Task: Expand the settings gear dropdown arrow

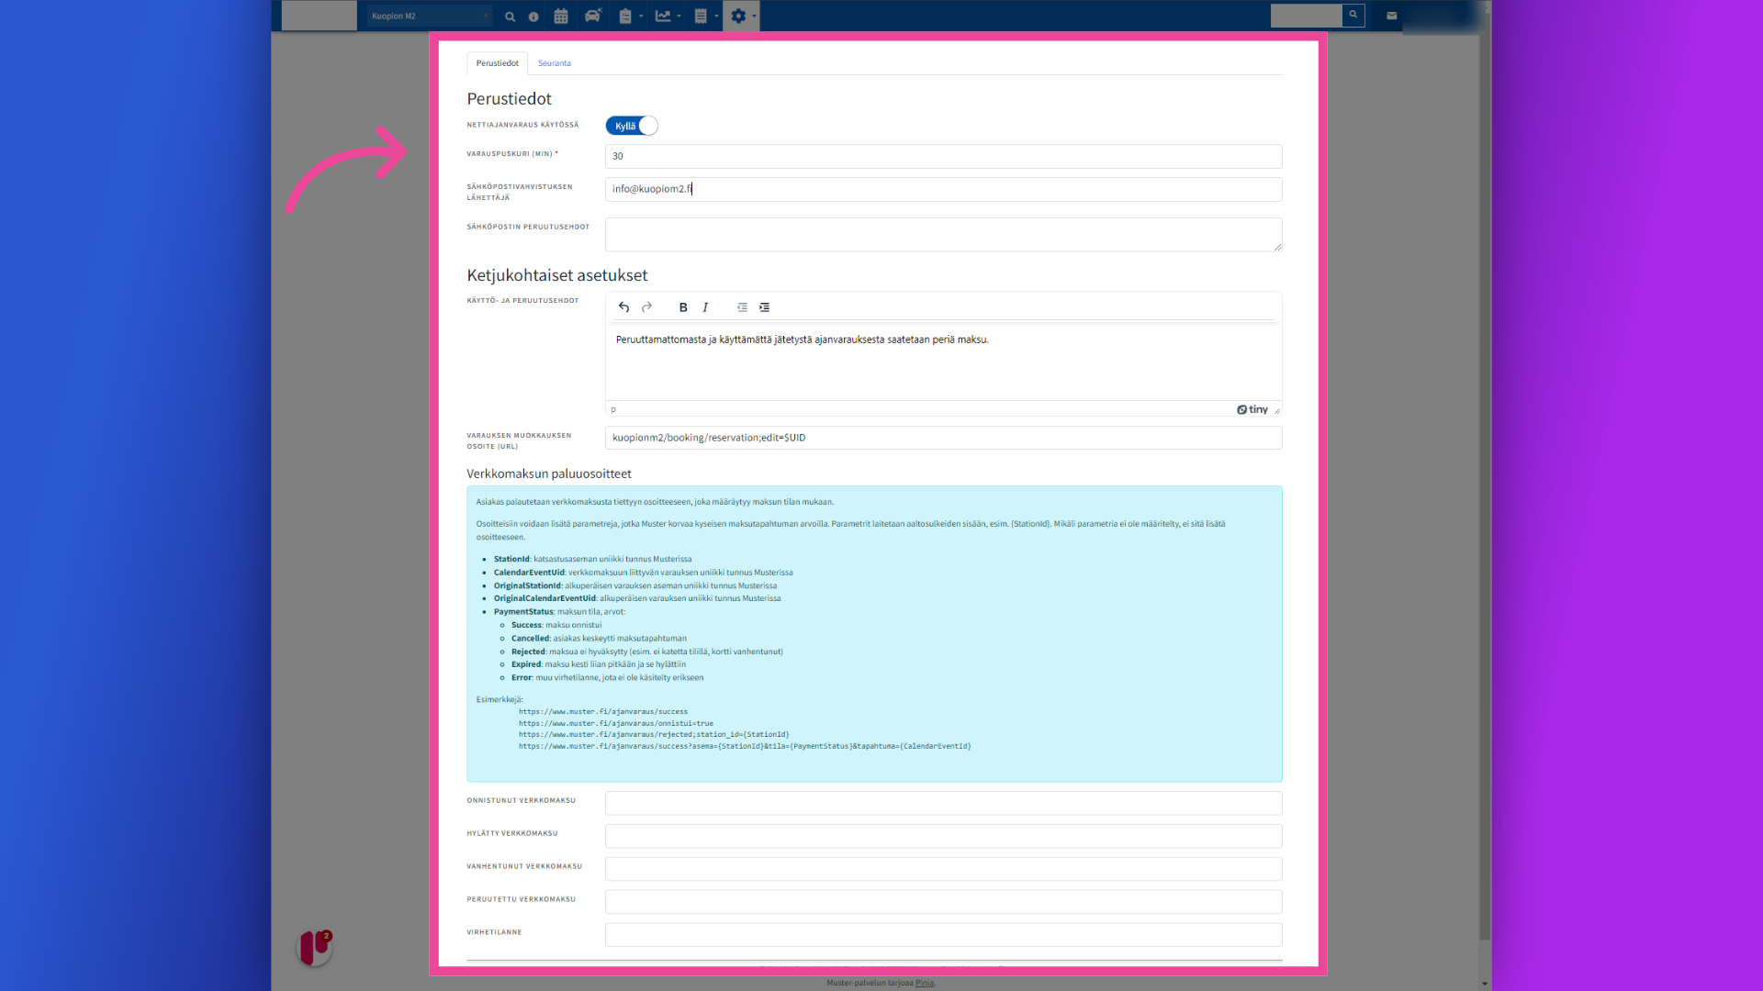Action: [x=754, y=17]
